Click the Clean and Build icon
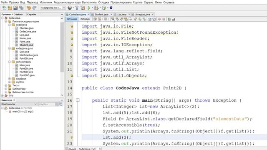Image resolution: width=267 pixels, height=150 pixels. [83, 8]
